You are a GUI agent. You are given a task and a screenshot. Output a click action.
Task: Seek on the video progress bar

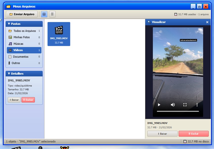(x=178, y=111)
